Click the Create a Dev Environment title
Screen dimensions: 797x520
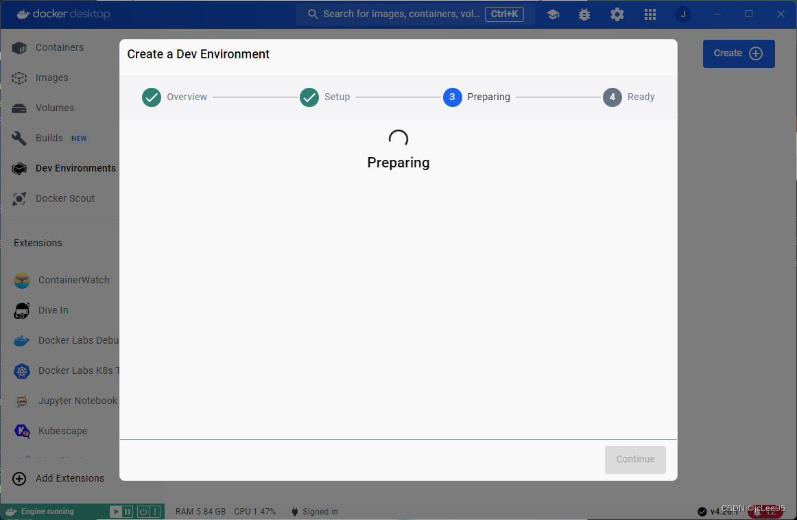[198, 54]
